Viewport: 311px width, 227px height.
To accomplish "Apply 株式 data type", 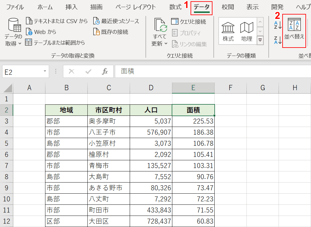I will 228,32.
